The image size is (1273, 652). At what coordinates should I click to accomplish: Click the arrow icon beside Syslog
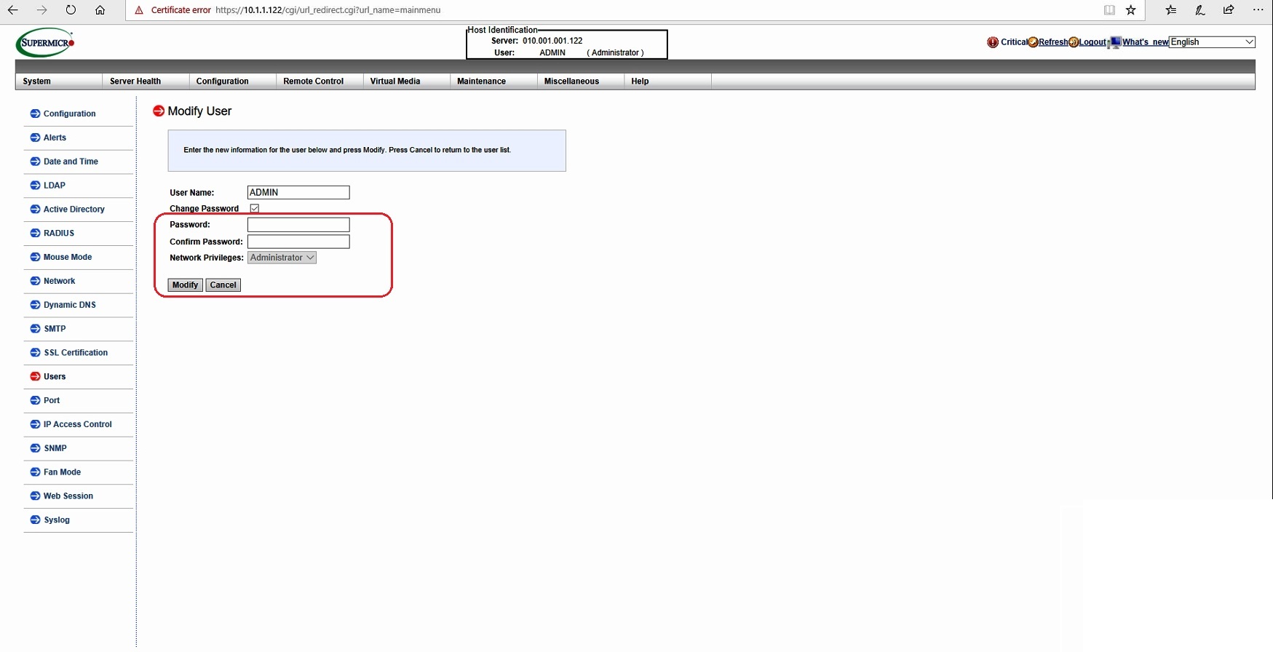35,520
